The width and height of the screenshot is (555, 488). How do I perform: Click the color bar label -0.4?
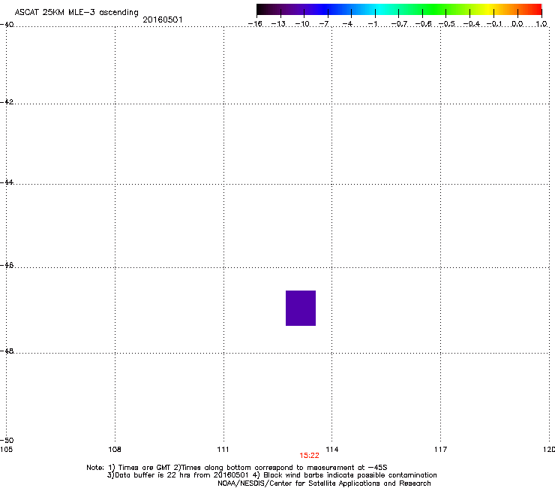pos(471,24)
